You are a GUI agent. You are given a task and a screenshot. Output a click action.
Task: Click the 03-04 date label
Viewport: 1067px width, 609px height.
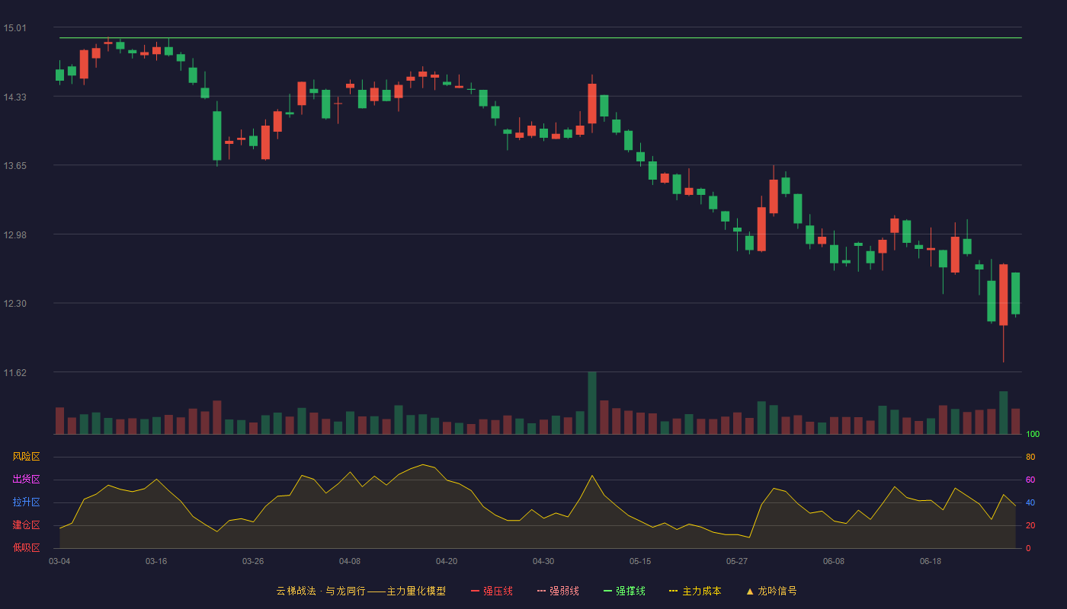tap(59, 561)
